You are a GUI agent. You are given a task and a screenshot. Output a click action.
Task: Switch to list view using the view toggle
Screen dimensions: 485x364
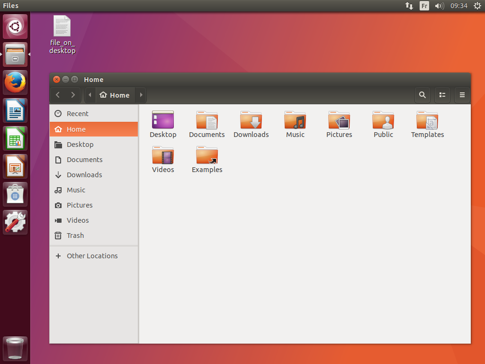[442, 95]
